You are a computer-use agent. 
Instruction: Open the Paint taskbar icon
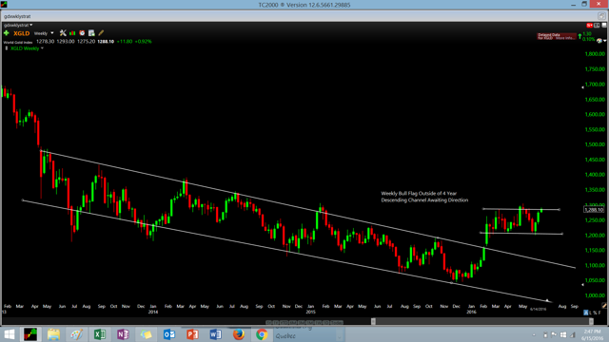coord(76,334)
